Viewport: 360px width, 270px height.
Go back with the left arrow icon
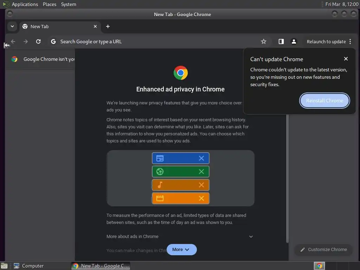[13, 41]
